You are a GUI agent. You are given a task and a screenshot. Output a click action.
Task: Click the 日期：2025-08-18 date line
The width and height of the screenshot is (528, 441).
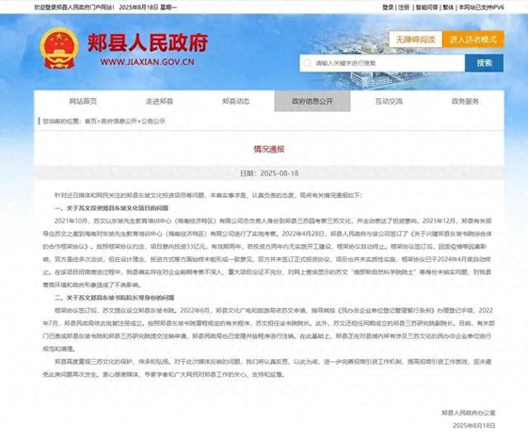(269, 173)
